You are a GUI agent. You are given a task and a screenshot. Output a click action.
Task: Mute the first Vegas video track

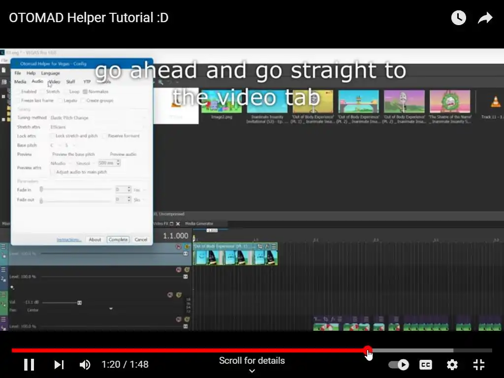pyautogui.click(x=179, y=247)
